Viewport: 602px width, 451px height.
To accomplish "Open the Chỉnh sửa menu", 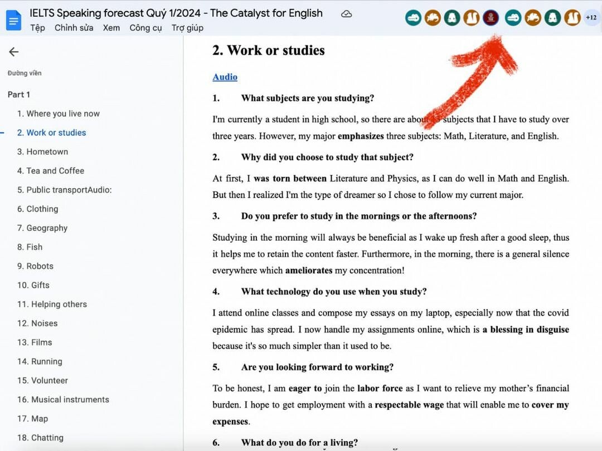I will 74,28.
